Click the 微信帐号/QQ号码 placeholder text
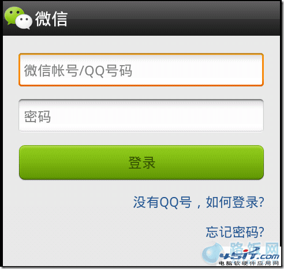This screenshot has width=284, height=269. [x=78, y=70]
